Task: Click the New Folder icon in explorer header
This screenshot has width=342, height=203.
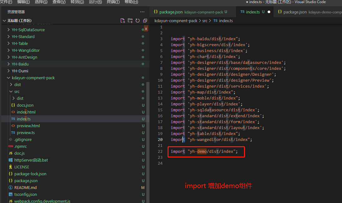Action: [x=130, y=21]
